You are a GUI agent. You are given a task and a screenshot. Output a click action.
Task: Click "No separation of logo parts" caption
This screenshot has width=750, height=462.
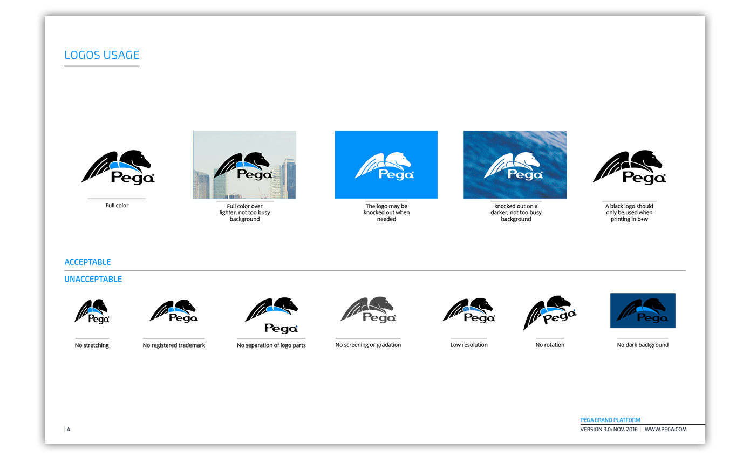[271, 345]
